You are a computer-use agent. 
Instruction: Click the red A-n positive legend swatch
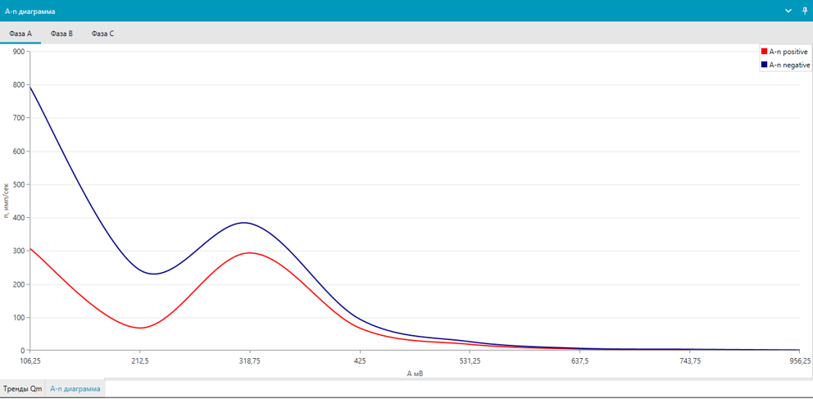(x=763, y=52)
